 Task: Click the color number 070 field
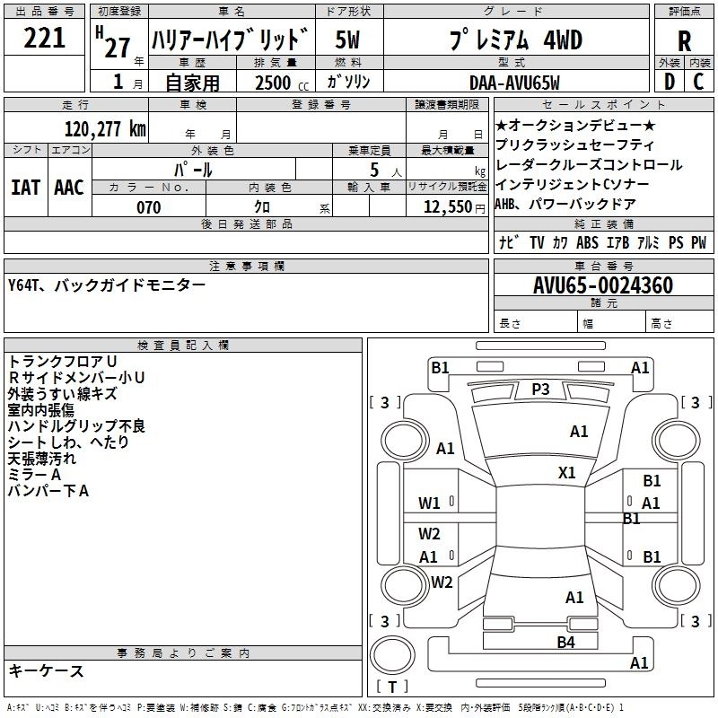tap(149, 207)
